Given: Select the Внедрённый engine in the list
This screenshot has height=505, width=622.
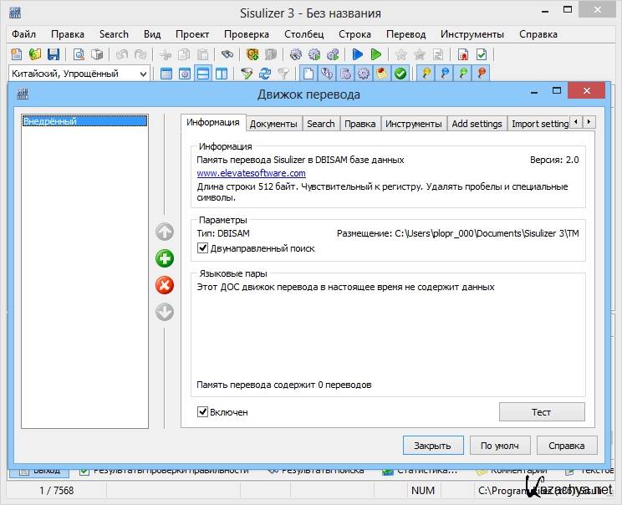Looking at the screenshot, I should tap(50, 121).
